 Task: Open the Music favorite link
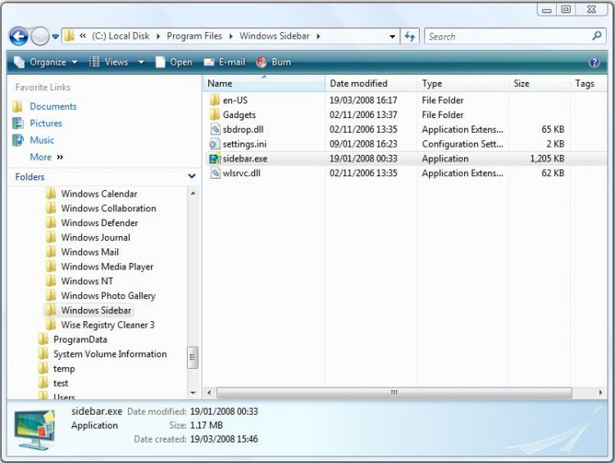point(42,140)
